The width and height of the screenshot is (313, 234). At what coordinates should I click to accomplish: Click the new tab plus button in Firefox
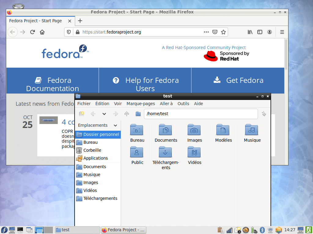80,21
